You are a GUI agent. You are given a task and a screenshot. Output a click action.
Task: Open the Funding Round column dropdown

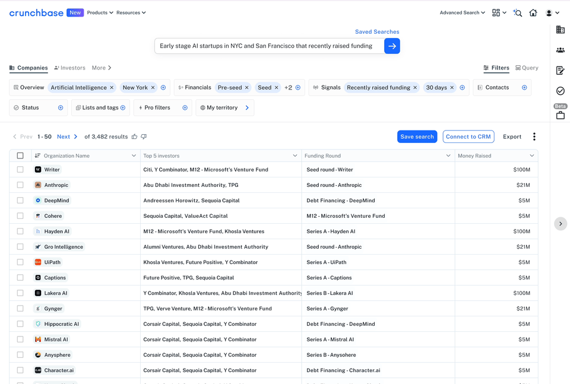click(x=448, y=155)
